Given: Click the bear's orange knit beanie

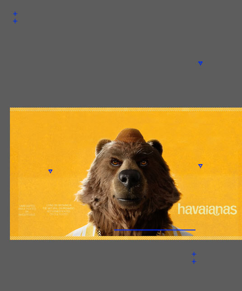Looking at the screenshot, I should [130, 135].
